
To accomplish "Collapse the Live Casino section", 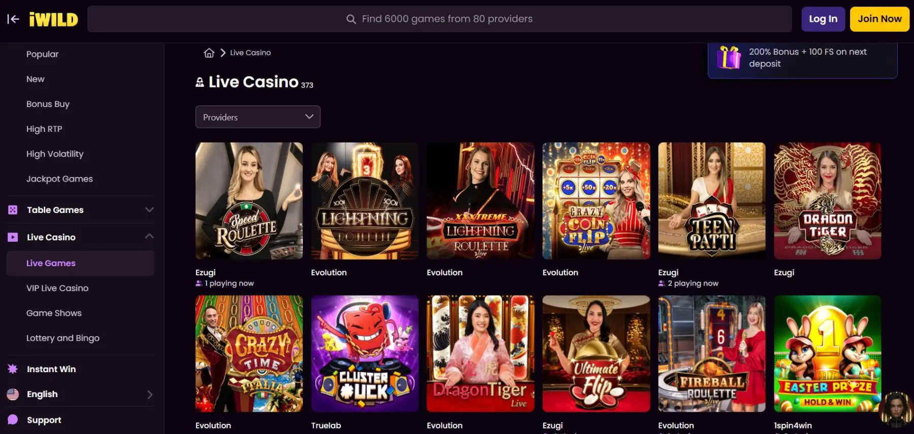I will point(149,236).
